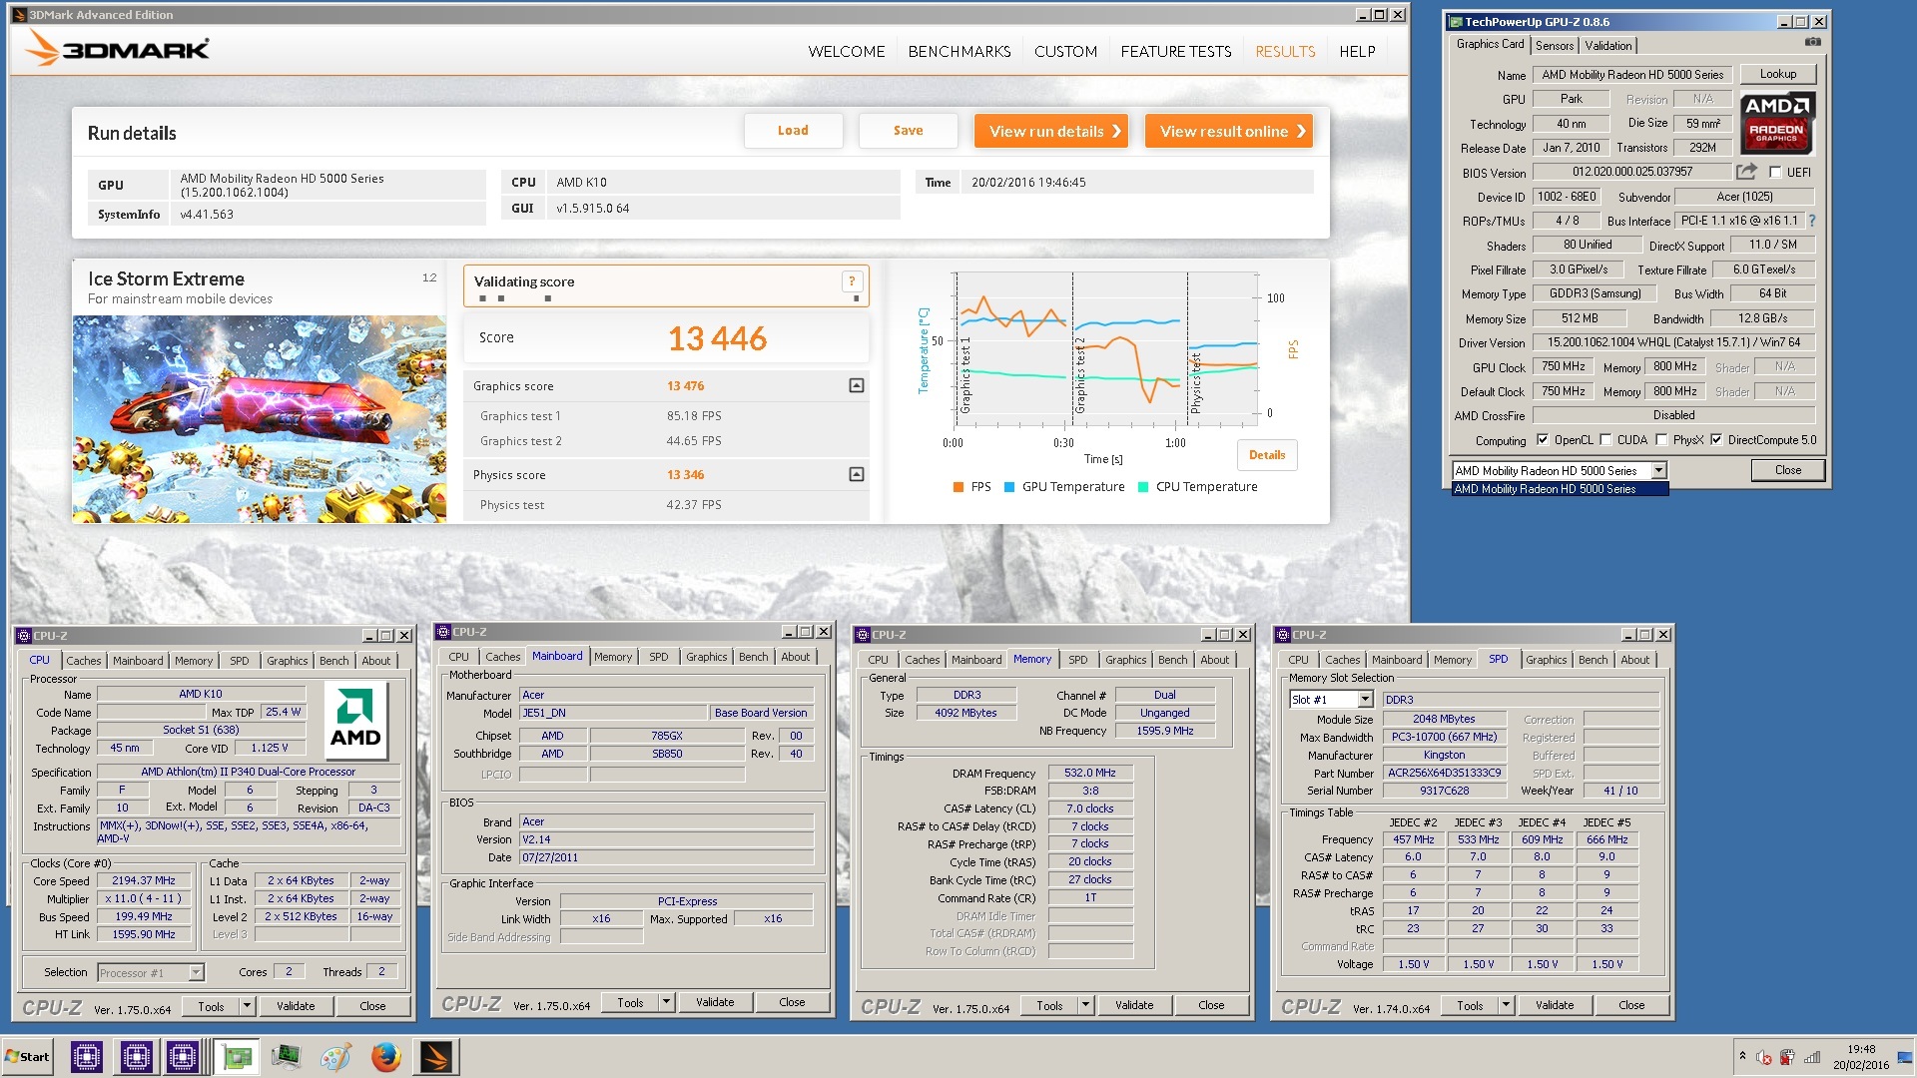Click the 13 446 overall score value
Screen dimensions: 1917x1078
[717, 338]
